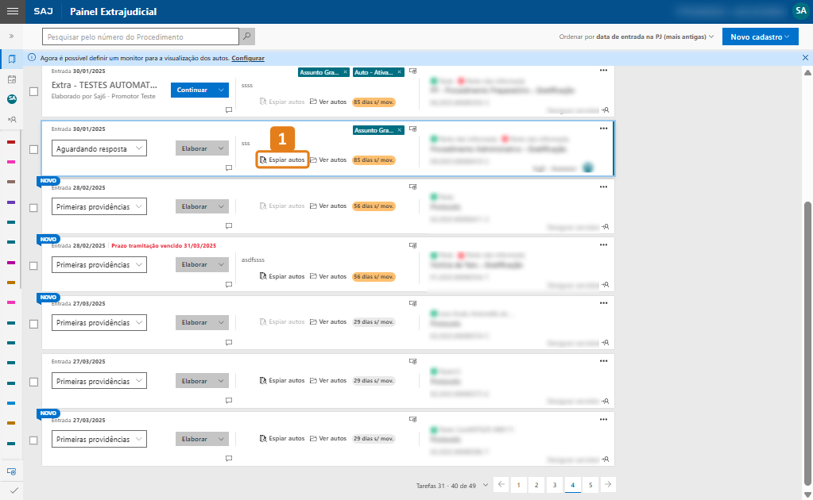Image resolution: width=813 pixels, height=500 pixels.
Task: Expand the Ordenar por sorting dropdown
Action: point(637,37)
